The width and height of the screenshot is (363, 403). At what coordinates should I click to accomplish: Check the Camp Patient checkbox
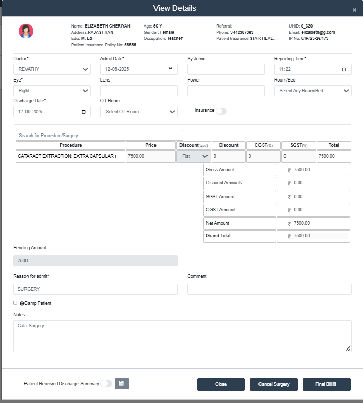pos(15,303)
